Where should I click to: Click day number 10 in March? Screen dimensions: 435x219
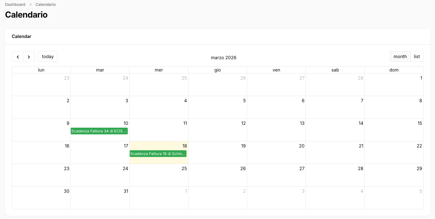point(126,123)
